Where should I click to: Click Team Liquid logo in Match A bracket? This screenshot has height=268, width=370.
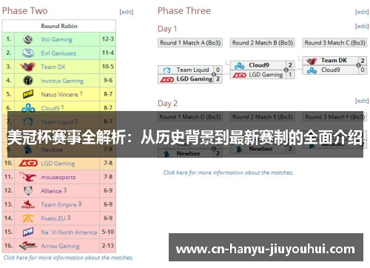pyautogui.click(x=166, y=70)
